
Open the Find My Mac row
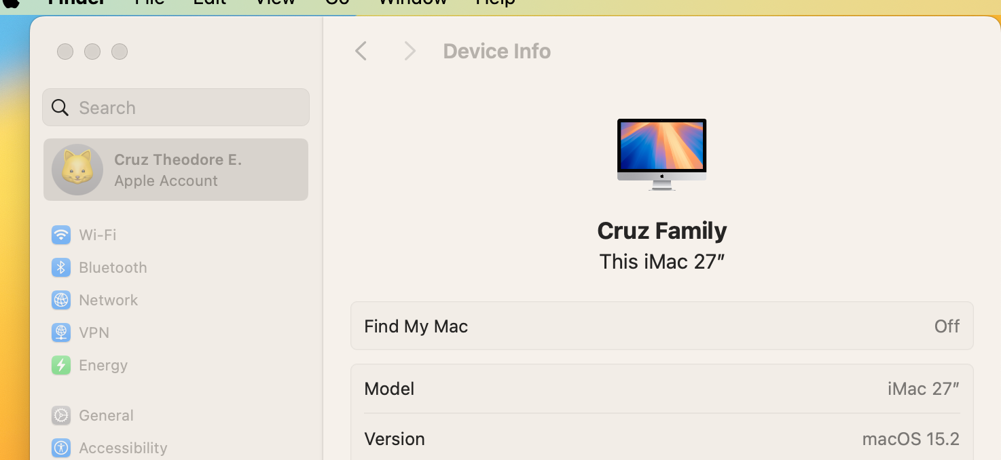click(x=661, y=326)
